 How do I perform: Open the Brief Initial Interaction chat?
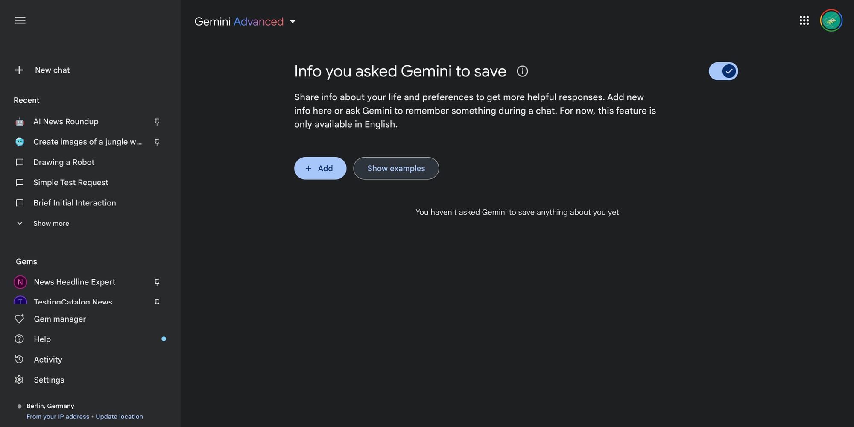tap(75, 203)
